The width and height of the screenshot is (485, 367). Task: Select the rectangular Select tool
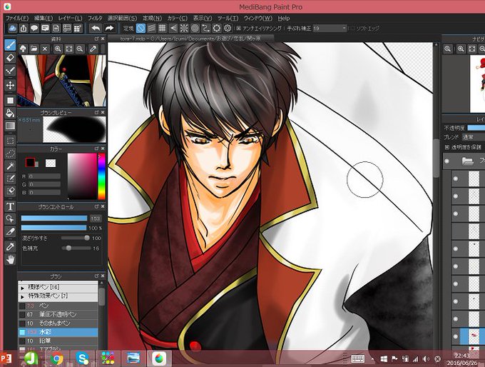click(x=10, y=141)
